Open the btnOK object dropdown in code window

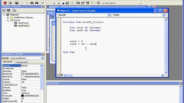pos(109,15)
